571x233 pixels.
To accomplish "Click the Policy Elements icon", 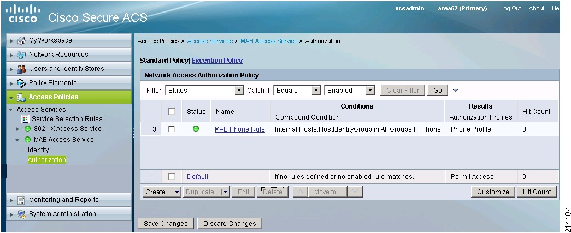I will (21, 83).
